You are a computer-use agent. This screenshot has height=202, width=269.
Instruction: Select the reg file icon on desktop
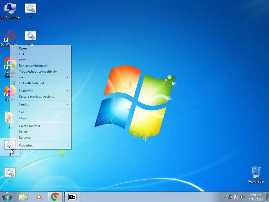[30, 38]
